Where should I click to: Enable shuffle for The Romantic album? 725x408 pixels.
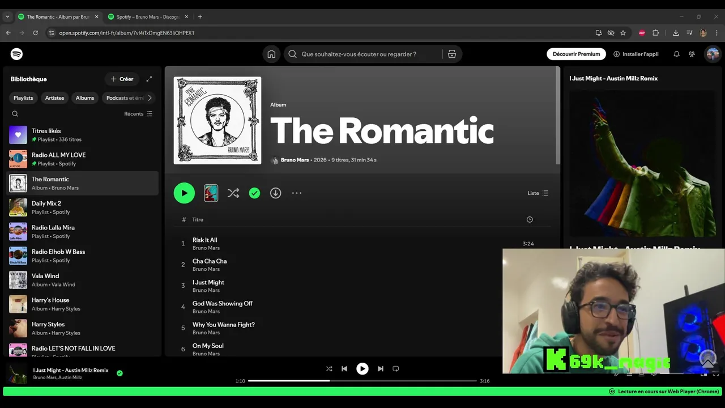click(x=233, y=193)
